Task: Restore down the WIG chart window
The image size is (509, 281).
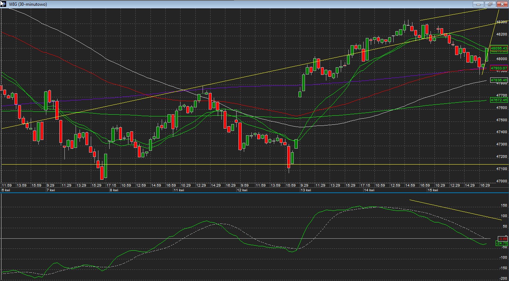Action: coord(490,4)
